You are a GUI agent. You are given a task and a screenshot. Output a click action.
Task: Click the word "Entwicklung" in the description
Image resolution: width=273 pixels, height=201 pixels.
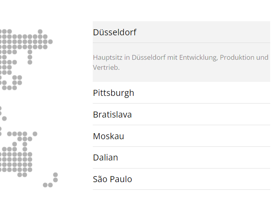pos(198,57)
